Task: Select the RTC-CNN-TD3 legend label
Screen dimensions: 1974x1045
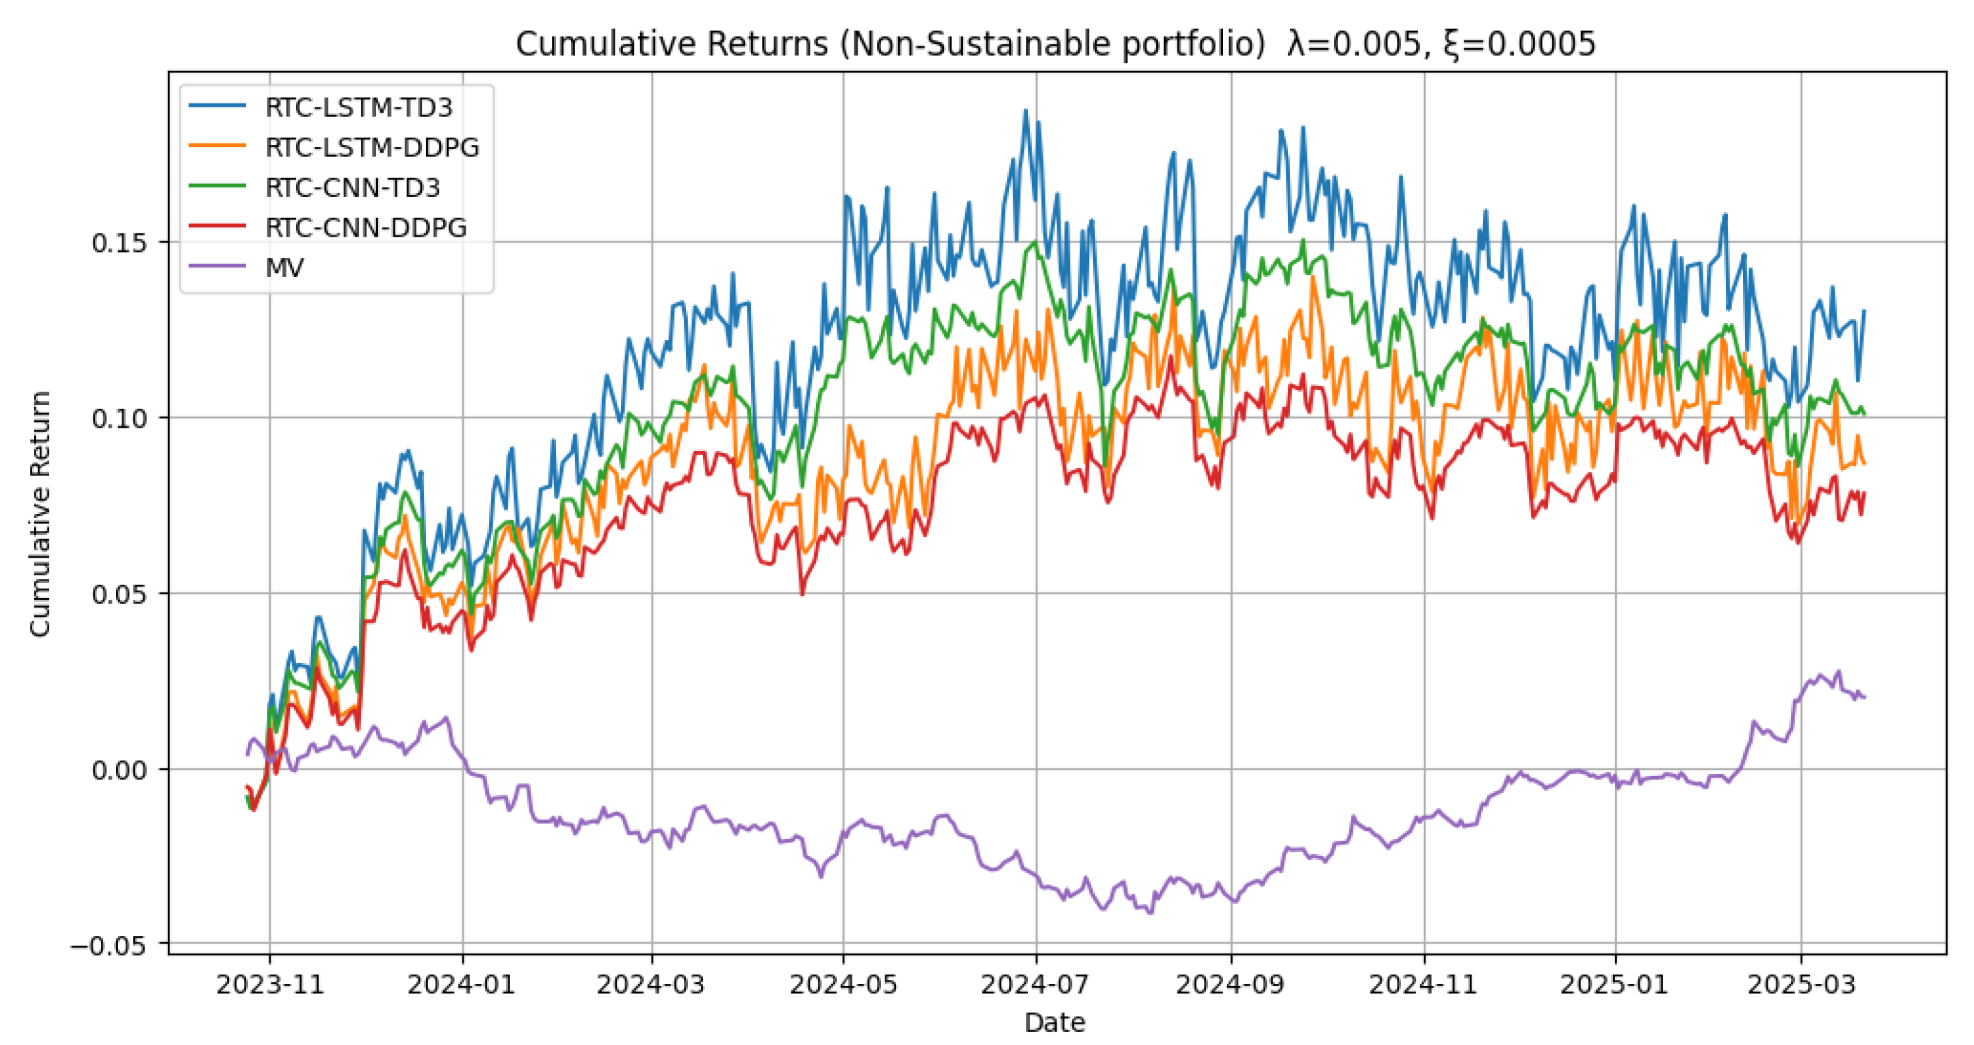Action: tap(352, 188)
